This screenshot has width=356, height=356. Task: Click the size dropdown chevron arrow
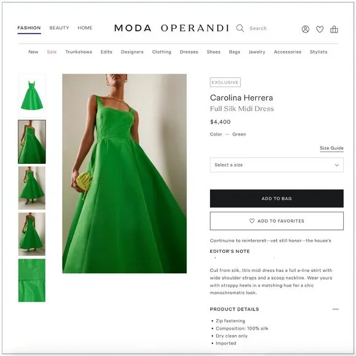pyautogui.click(x=337, y=165)
